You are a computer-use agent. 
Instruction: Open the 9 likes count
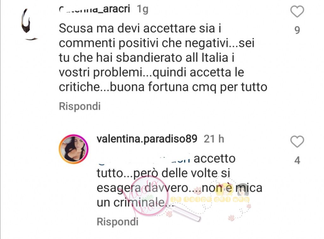tap(297, 30)
